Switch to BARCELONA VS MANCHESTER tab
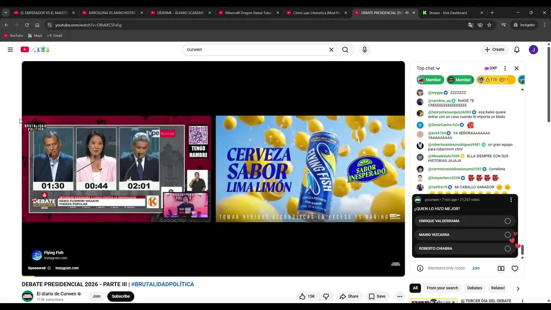Image resolution: width=551 pixels, height=310 pixels. [113, 13]
